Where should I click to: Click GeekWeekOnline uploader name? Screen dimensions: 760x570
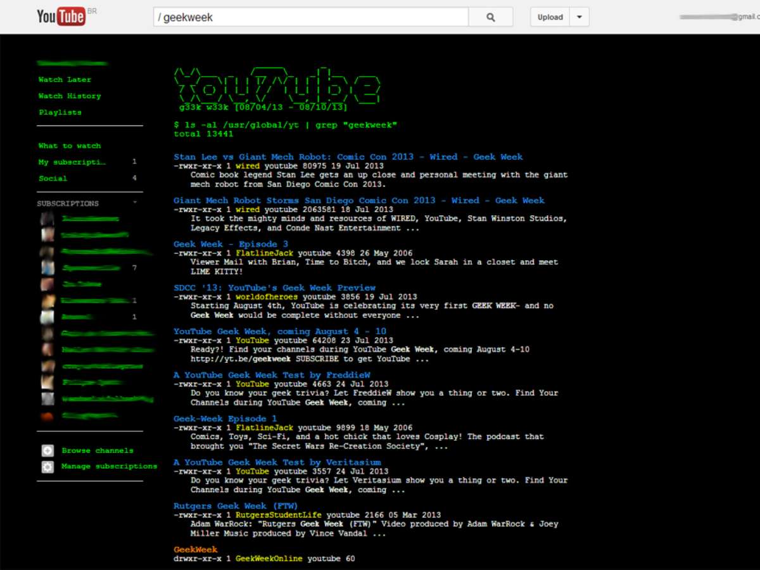pos(269,559)
